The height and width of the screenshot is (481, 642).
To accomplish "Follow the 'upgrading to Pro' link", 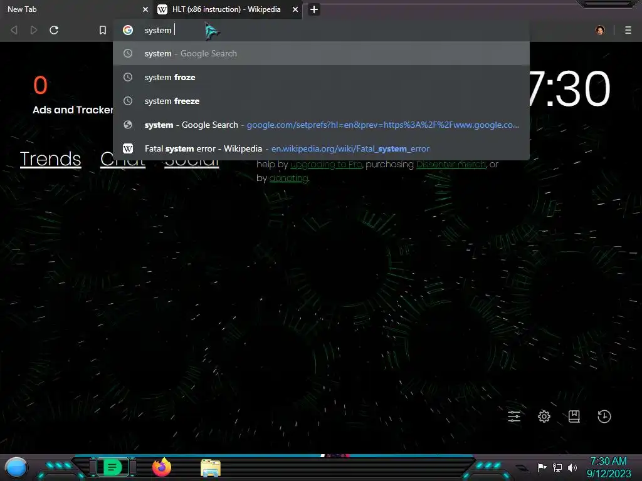I will click(x=326, y=165).
